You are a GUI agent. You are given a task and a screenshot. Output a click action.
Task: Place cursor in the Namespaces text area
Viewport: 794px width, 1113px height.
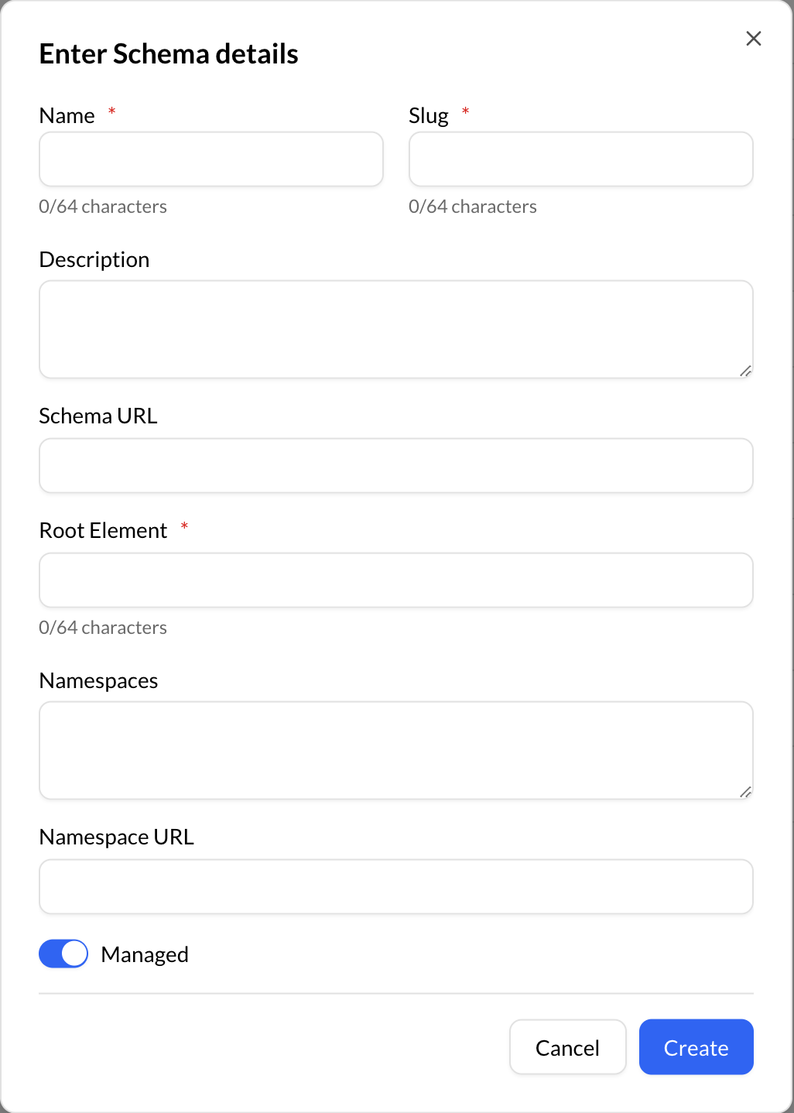point(396,750)
